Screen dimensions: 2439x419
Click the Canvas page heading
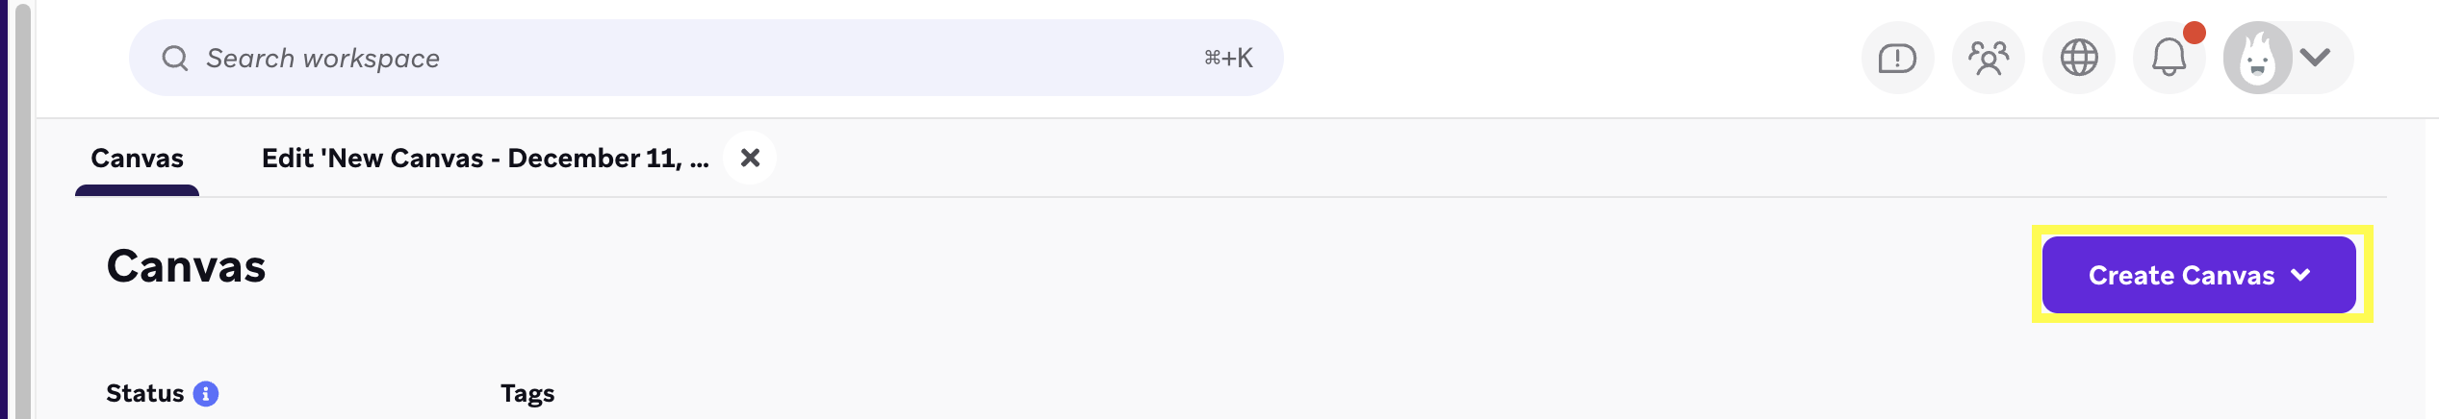click(x=186, y=267)
